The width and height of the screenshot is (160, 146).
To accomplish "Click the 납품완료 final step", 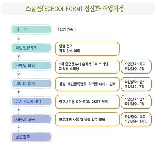I will 31,137.
